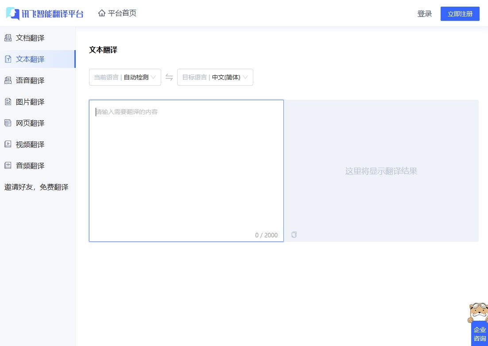This screenshot has height=346, width=488.
Task: Open 邀请好友，免费翻译 link
Action: [36, 187]
